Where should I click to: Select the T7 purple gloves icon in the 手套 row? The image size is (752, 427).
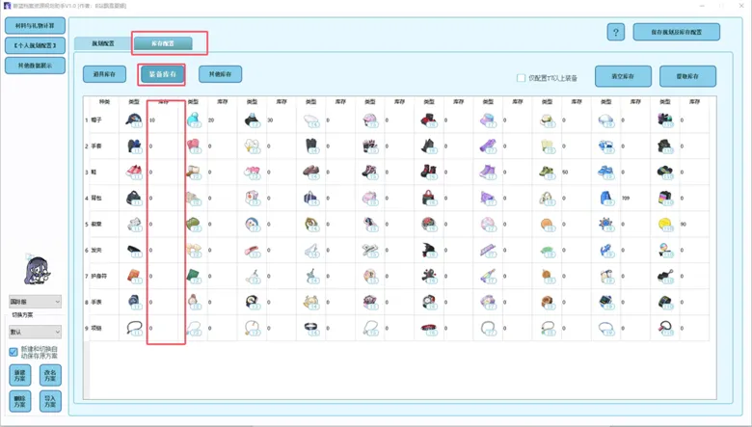tap(488, 146)
